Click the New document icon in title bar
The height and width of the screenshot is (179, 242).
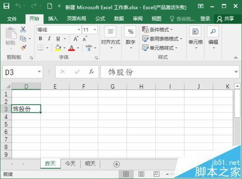49,6
